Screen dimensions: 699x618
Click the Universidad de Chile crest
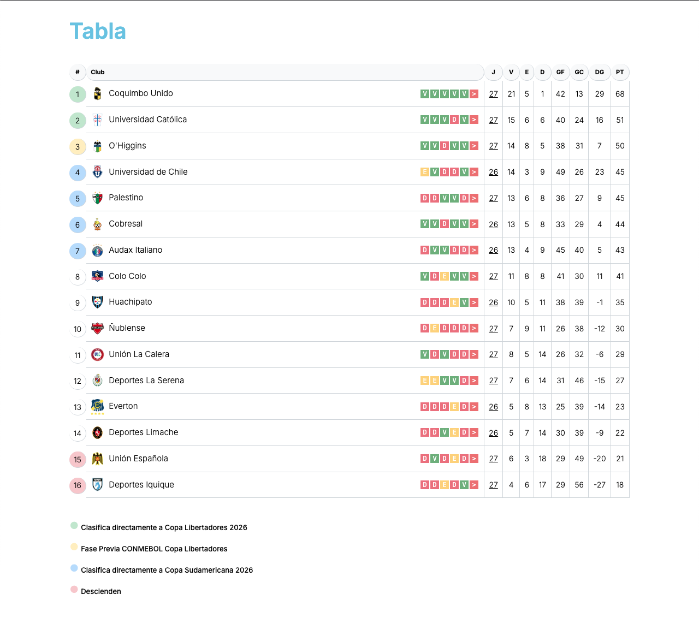[97, 172]
